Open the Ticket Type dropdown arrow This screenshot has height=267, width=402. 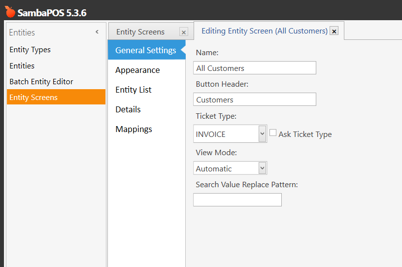262,133
